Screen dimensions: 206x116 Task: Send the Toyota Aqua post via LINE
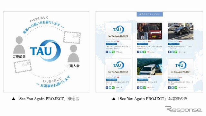(x=176, y=52)
